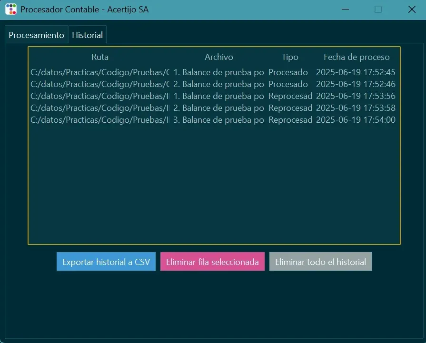Click the Archivo cell of 17:52:46 row

coord(218,84)
